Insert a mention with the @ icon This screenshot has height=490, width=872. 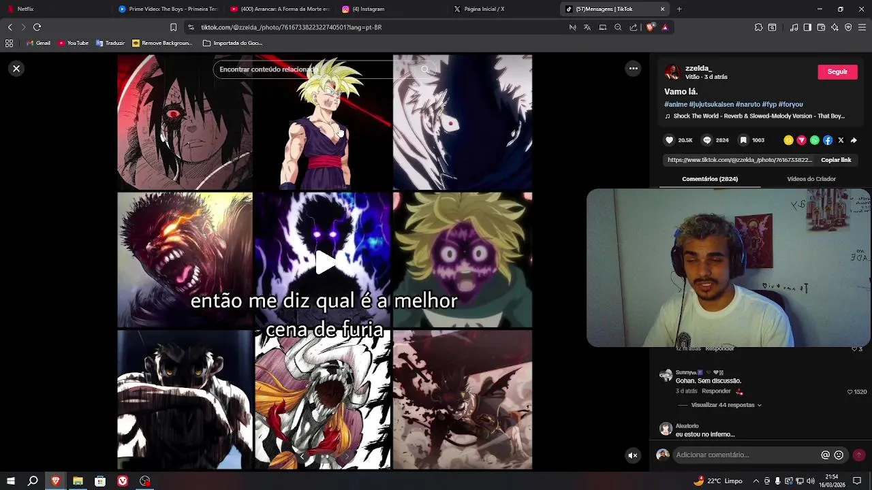(825, 455)
